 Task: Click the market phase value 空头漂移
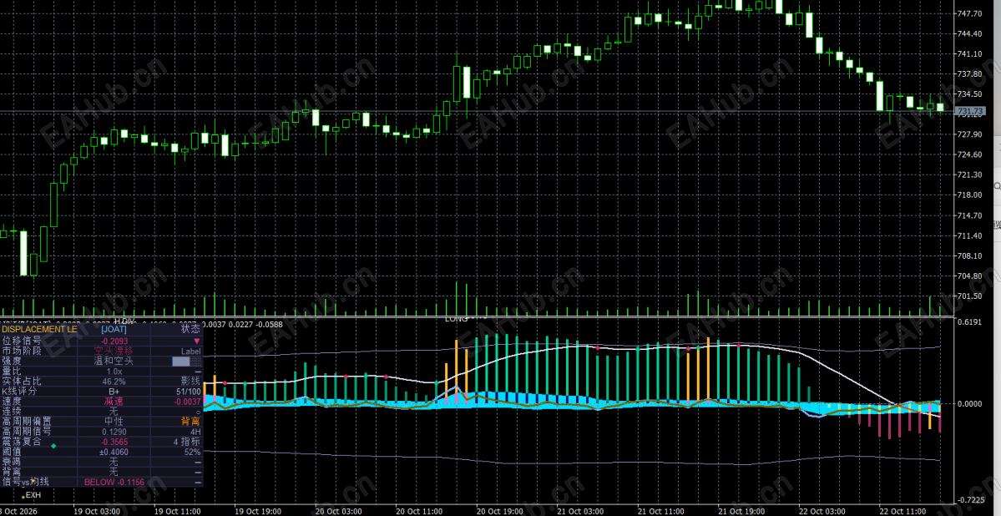(x=114, y=351)
